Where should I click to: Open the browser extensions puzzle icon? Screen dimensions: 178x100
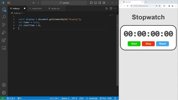[164, 6]
